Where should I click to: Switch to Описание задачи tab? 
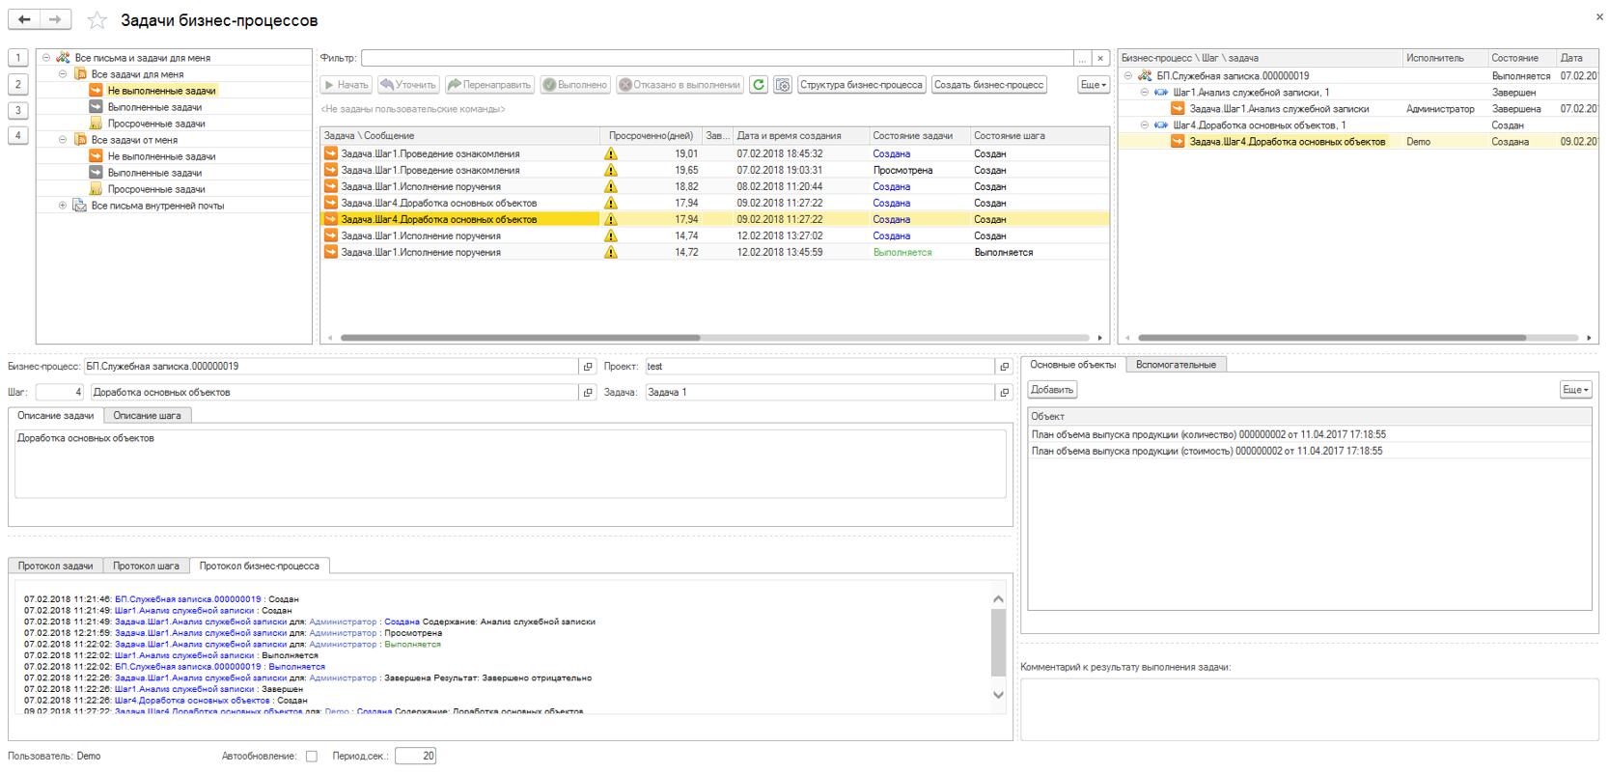coord(56,416)
